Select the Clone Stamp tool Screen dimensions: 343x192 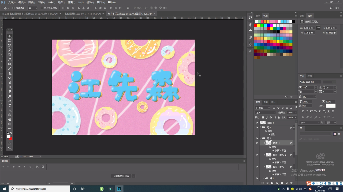click(x=10, y=73)
